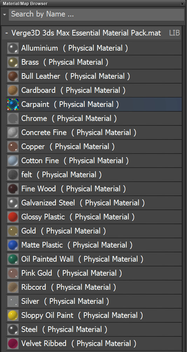Click the red Glossy Plastic sphere icon
The height and width of the screenshot is (352, 187).
click(x=13, y=217)
